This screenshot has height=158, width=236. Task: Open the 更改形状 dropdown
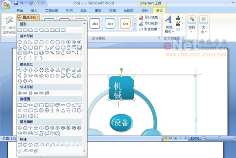[28, 18]
